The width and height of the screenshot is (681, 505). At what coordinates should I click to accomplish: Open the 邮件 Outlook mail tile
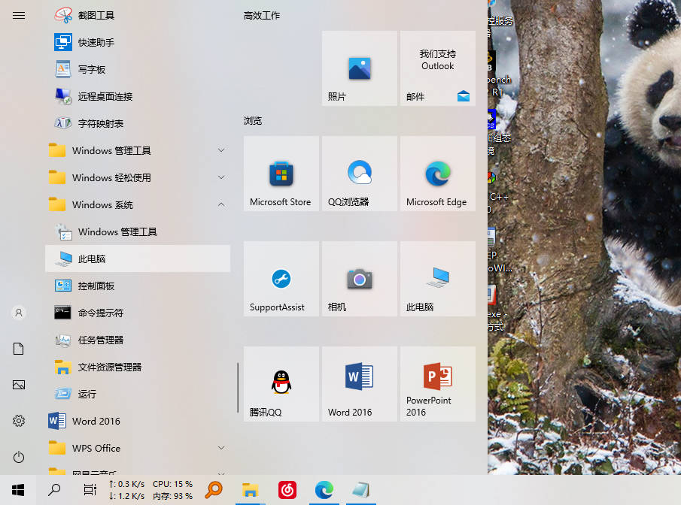click(437, 68)
